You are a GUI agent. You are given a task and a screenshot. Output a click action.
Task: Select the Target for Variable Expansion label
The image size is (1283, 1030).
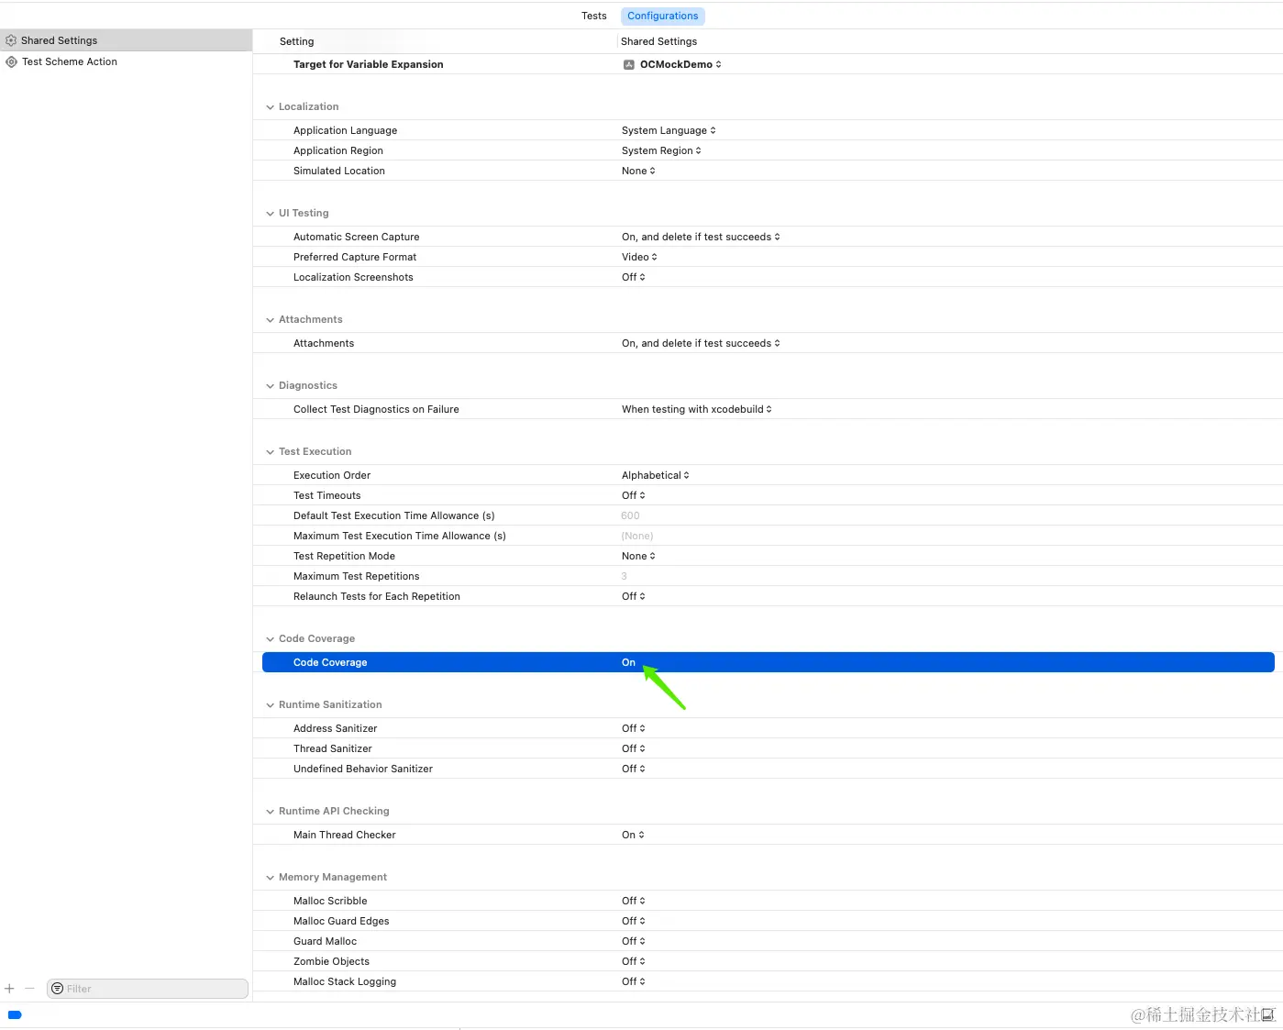369,64
